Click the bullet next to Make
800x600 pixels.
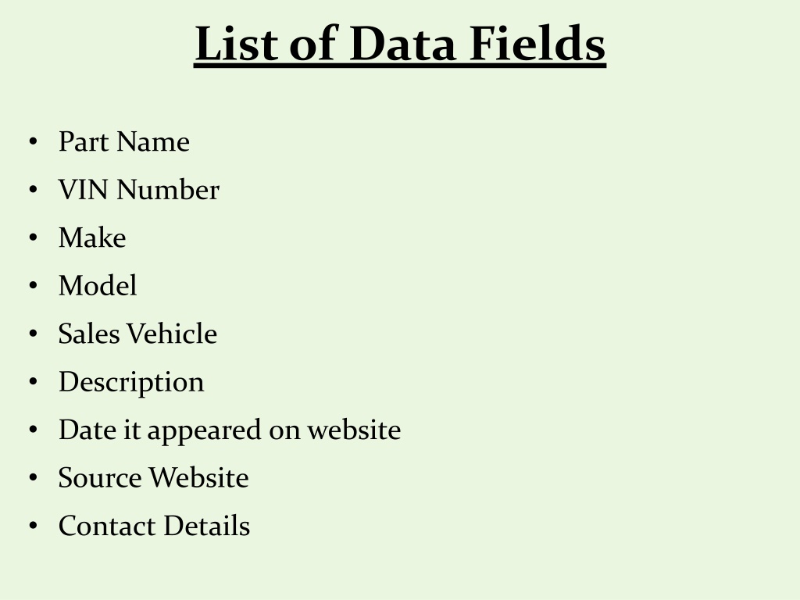point(33,237)
